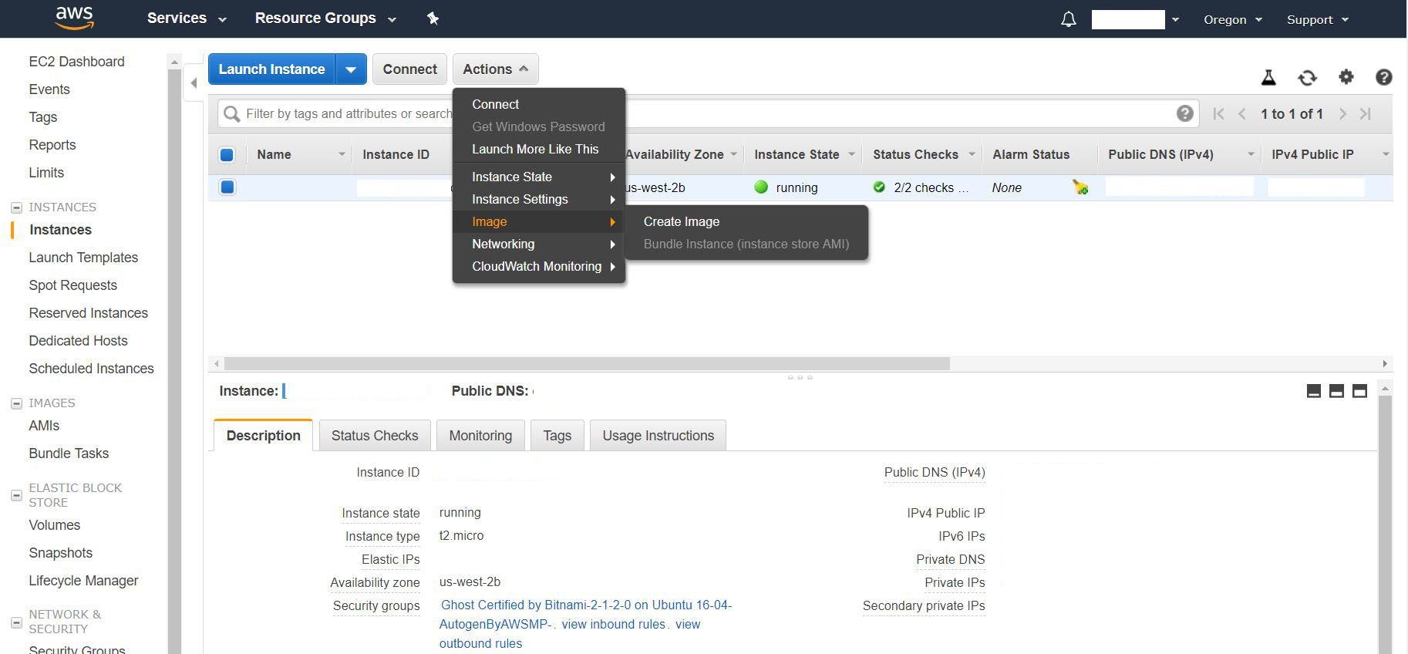1408x654 pixels.
Task: Click the view inbound rules link
Action: pos(613,624)
